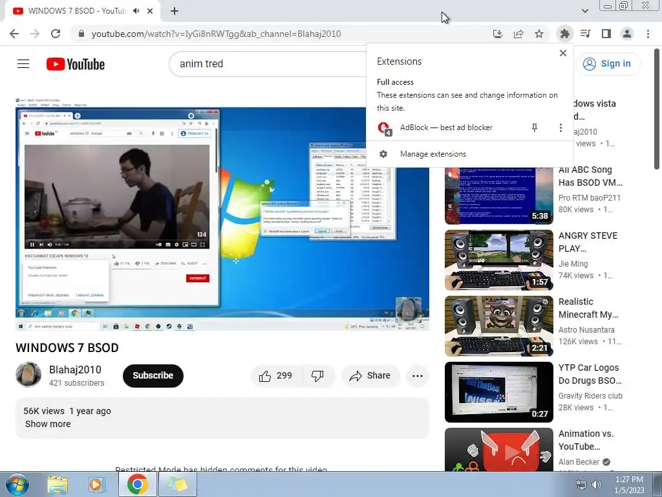Open Animation vs. YouTube thumbnail
The image size is (662, 497).
(x=498, y=450)
